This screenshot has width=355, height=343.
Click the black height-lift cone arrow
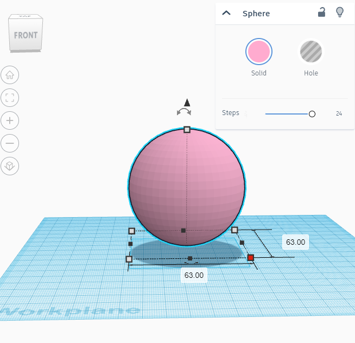187,103
